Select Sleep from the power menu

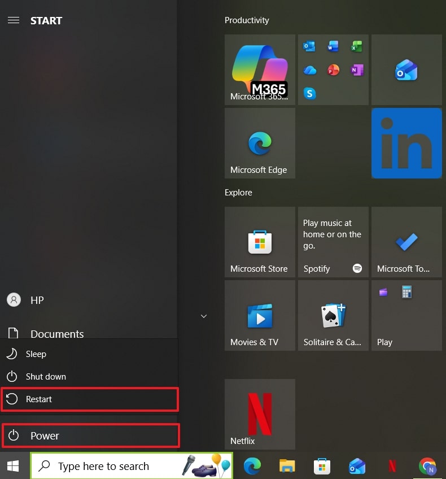click(x=89, y=354)
